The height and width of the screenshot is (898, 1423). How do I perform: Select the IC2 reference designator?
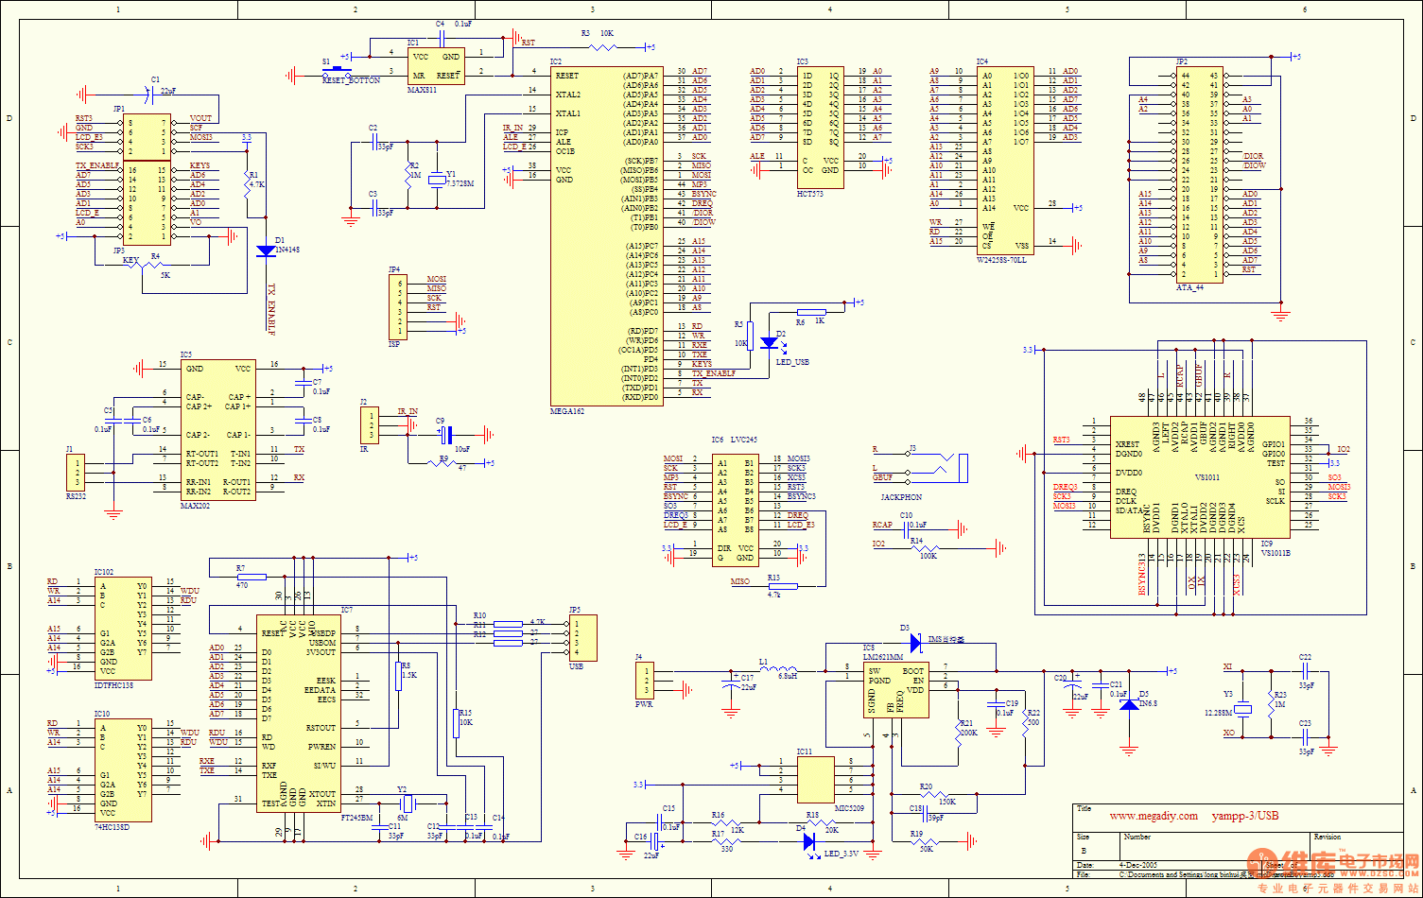pos(556,61)
